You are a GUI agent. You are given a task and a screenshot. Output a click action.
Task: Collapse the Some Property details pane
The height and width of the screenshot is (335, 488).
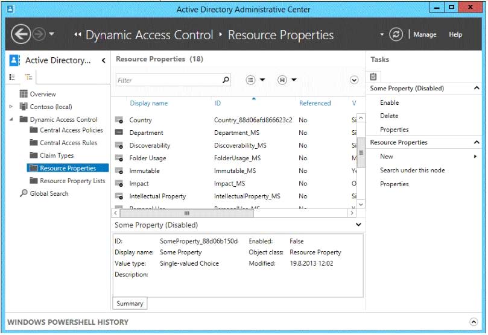pyautogui.click(x=358, y=225)
